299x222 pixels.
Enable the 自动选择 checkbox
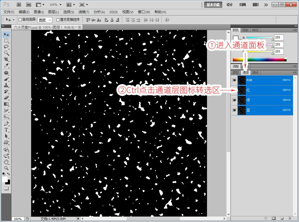[x=20, y=20]
